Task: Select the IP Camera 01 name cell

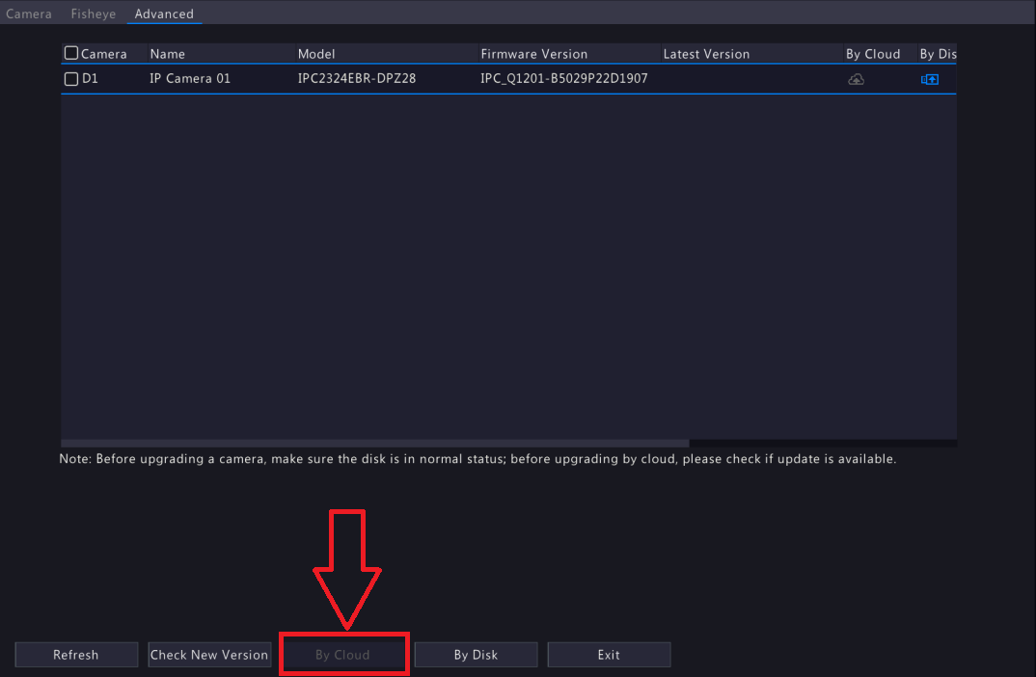Action: click(x=190, y=79)
